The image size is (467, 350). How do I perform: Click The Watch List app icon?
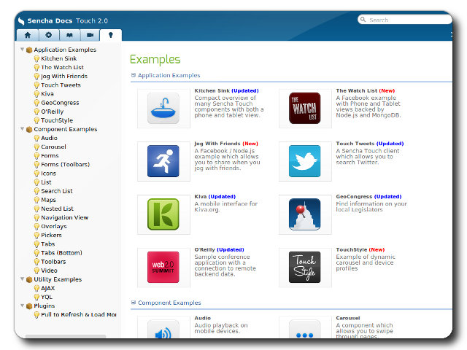point(304,109)
